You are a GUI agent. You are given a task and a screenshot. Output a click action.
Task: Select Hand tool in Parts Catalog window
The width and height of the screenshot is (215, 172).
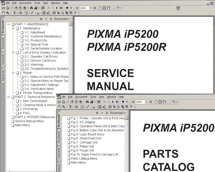pos(59,107)
